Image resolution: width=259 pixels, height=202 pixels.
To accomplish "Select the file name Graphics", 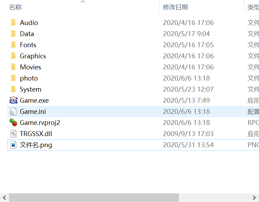I will [33, 56].
